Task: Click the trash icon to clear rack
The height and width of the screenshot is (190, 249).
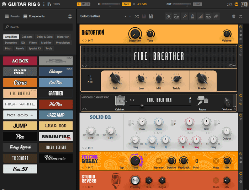Action: [234, 16]
